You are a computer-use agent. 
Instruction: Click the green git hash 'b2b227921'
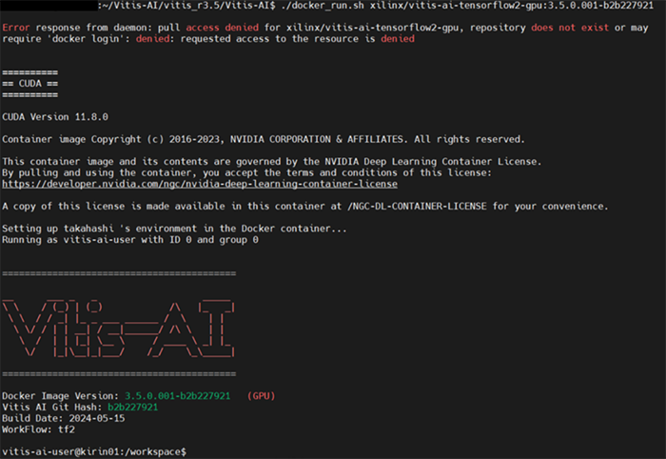(x=132, y=408)
